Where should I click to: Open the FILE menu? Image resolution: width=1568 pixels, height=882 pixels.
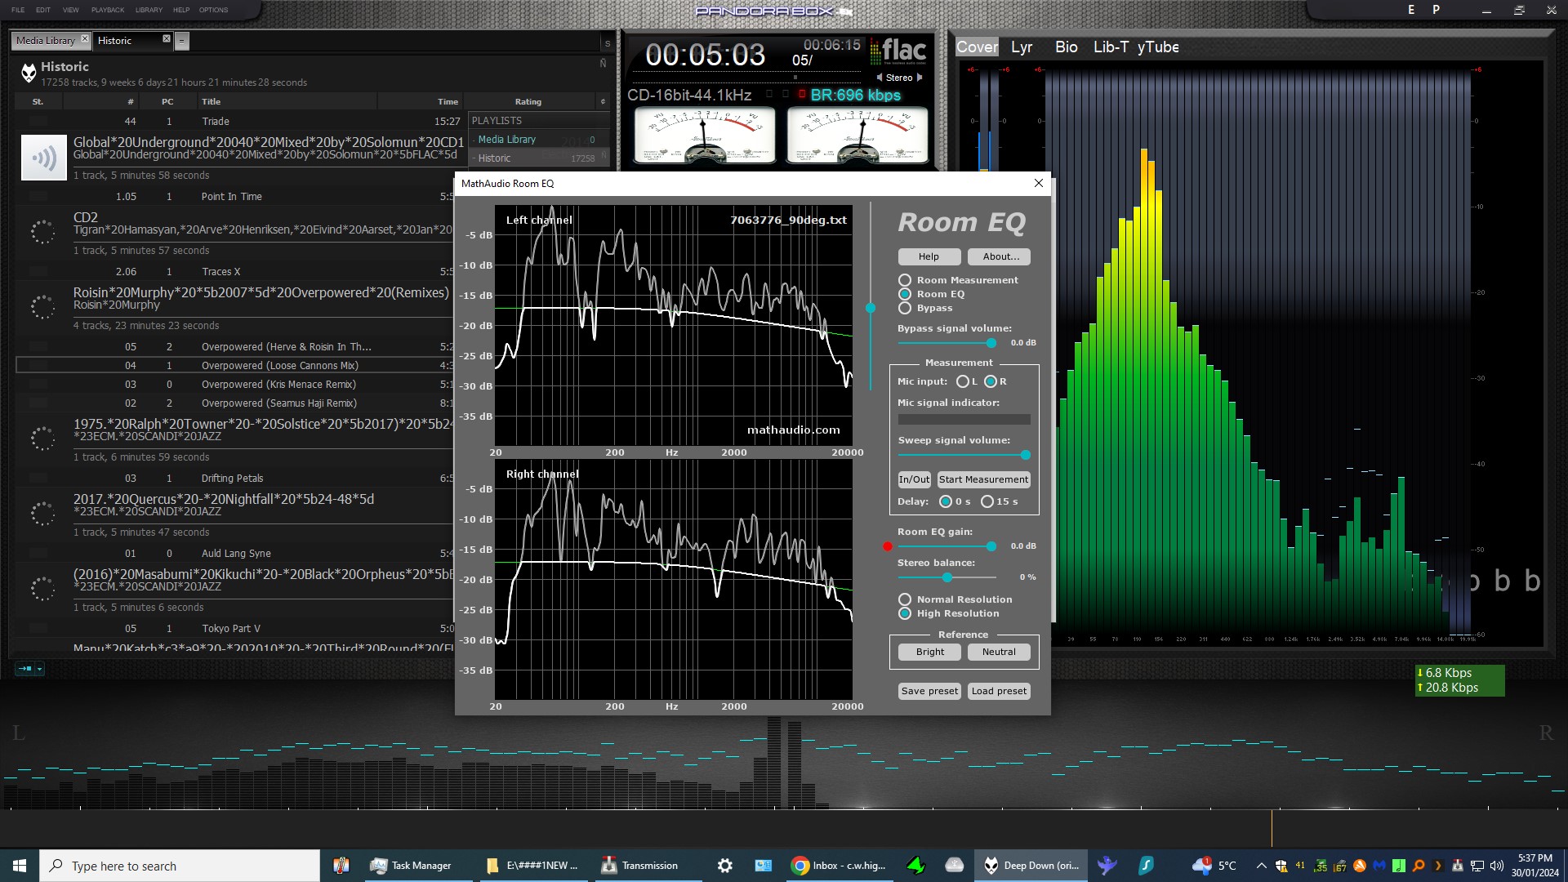click(x=18, y=10)
